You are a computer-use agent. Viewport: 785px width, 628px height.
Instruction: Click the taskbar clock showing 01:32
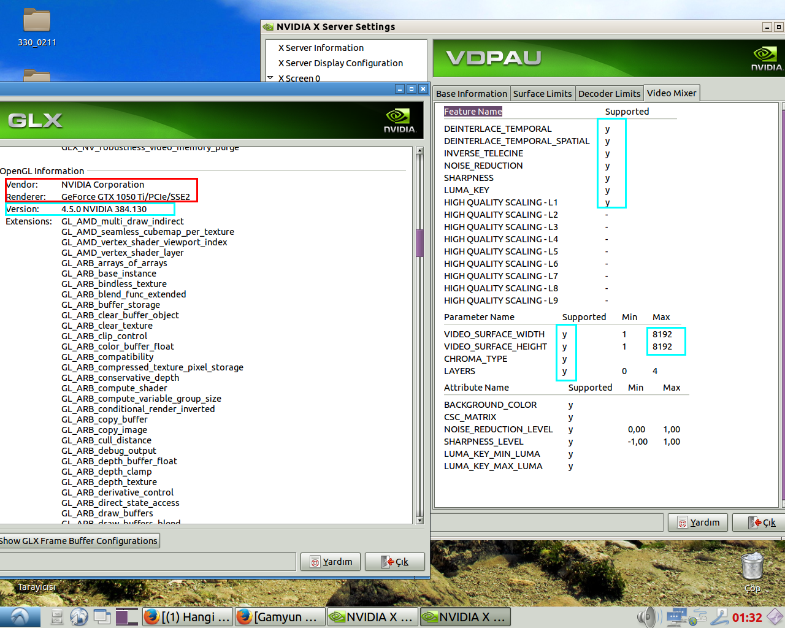point(747,618)
